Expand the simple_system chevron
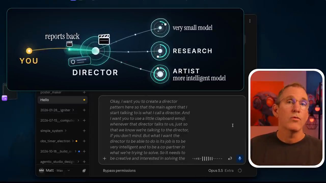The width and height of the screenshot is (326, 183). (x=66, y=131)
